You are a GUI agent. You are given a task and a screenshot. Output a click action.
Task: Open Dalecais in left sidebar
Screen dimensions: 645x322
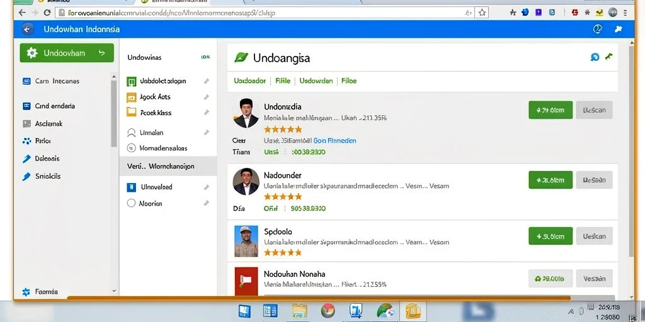41,158
